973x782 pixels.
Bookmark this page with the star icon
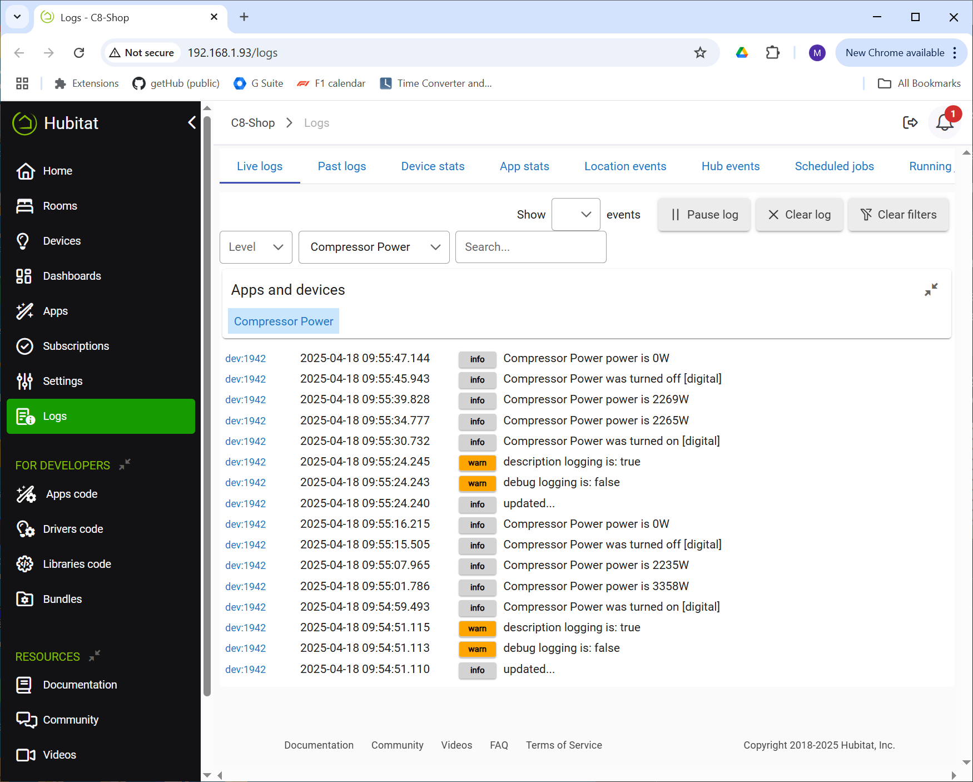point(700,53)
